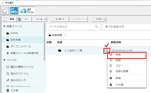Select the ○○会社○○様 folder row
This screenshot has height=93, width=151.
pyautogui.click(x=98, y=51)
